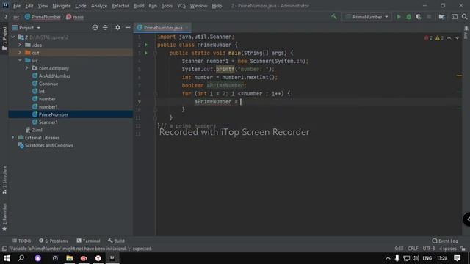
Task: Run with coverage icon
Action: (419, 17)
